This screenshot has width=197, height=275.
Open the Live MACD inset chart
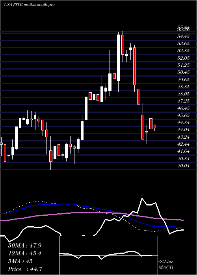pos(108,255)
